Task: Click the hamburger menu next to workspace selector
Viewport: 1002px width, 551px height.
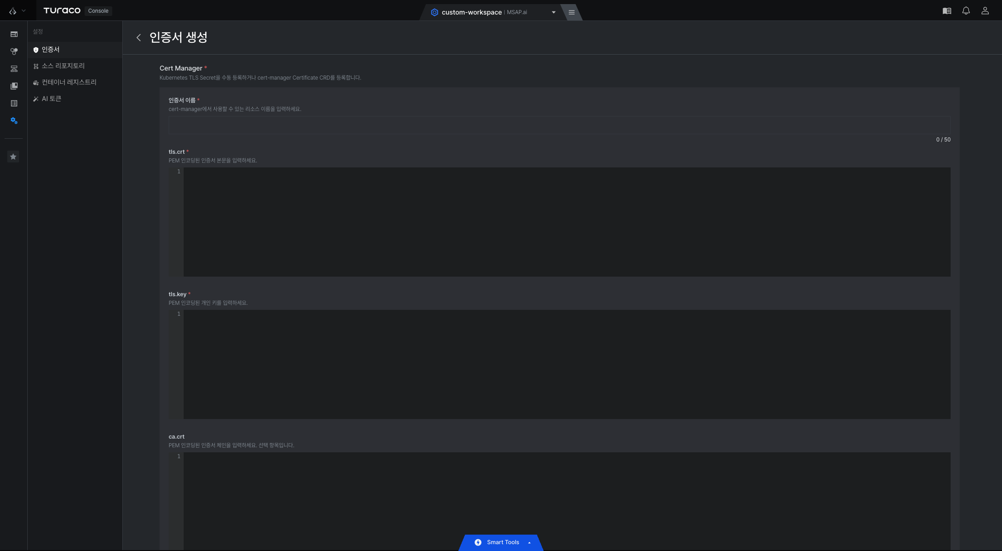Action: coord(572,12)
